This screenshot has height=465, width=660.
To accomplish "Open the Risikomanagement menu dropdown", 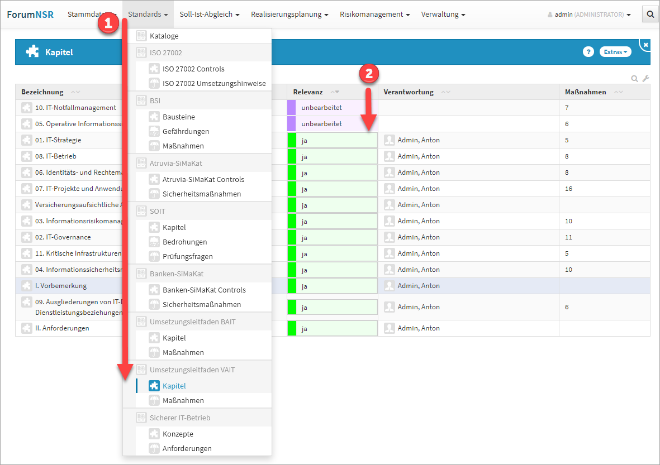I will (x=374, y=15).
